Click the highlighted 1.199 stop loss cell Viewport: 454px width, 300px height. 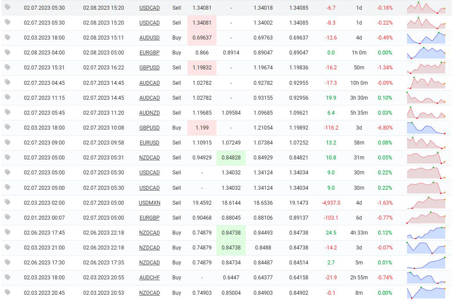tap(202, 128)
